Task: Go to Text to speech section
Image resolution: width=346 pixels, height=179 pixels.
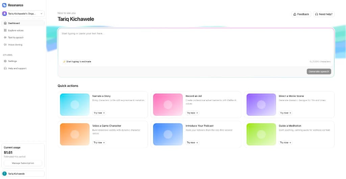Action: tap(16, 37)
